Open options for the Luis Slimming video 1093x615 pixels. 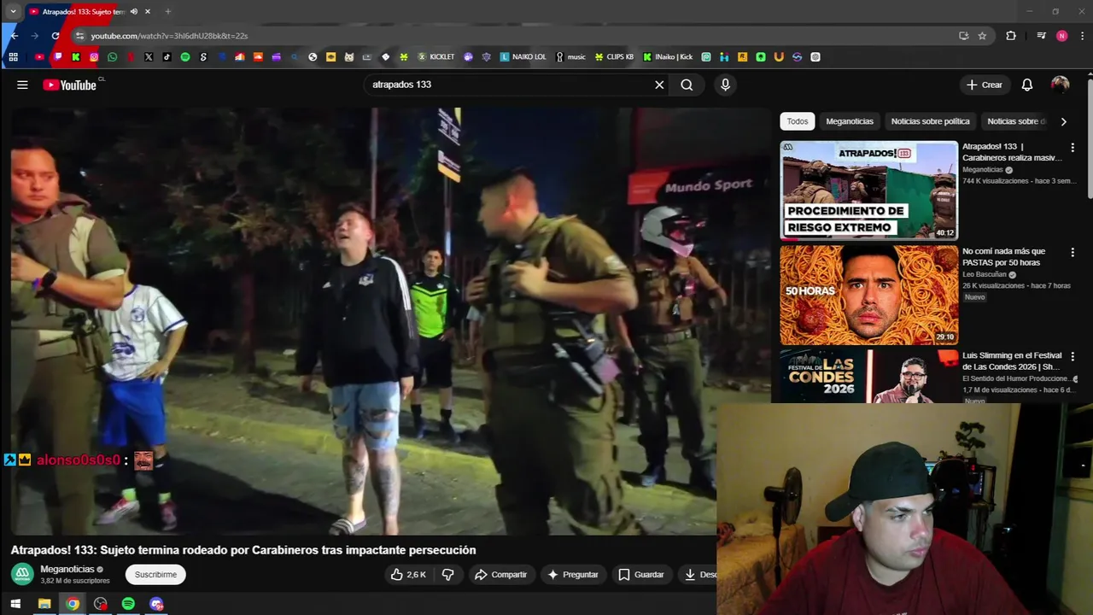[1073, 356]
